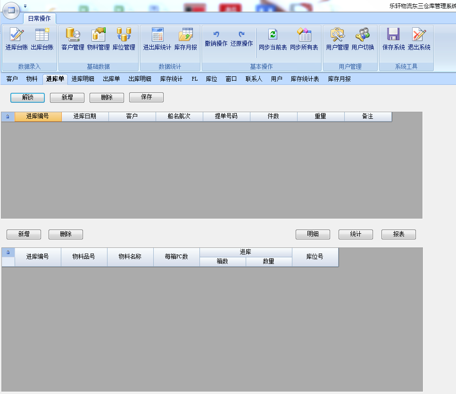
Task: Switch to the 进库明细 tab
Action: tap(83, 79)
